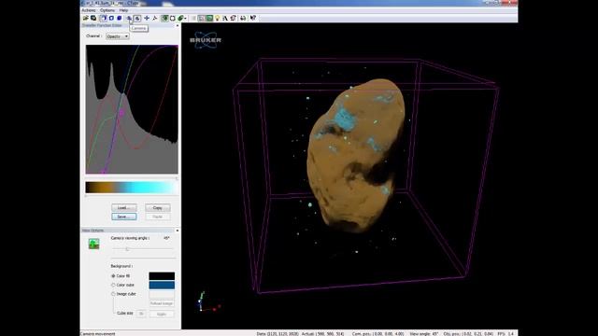The image size is (598, 336).
Task: Click the faint grey toolbar icon after the separator
Action: click(x=193, y=18)
